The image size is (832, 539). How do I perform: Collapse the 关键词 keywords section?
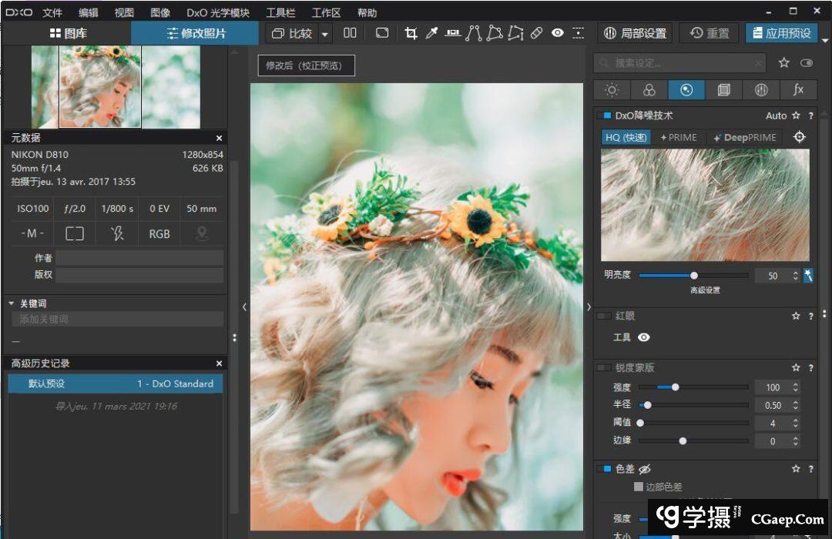(x=12, y=303)
